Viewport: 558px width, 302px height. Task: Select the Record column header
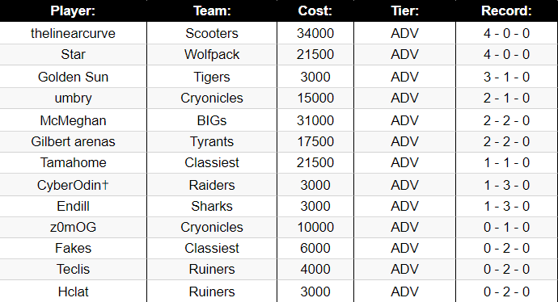coord(507,10)
